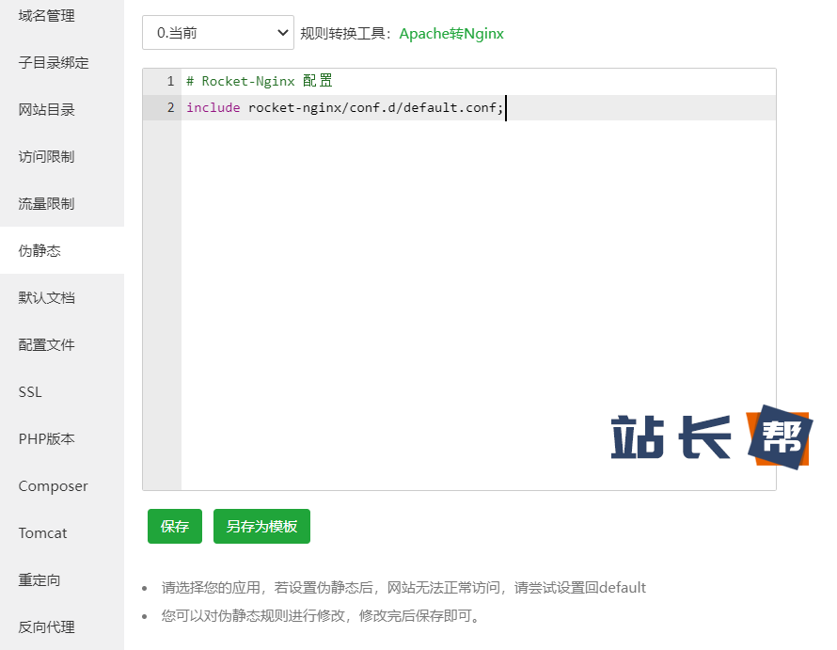Switch to the 流量限制 tab
This screenshot has width=837, height=650.
pos(47,204)
